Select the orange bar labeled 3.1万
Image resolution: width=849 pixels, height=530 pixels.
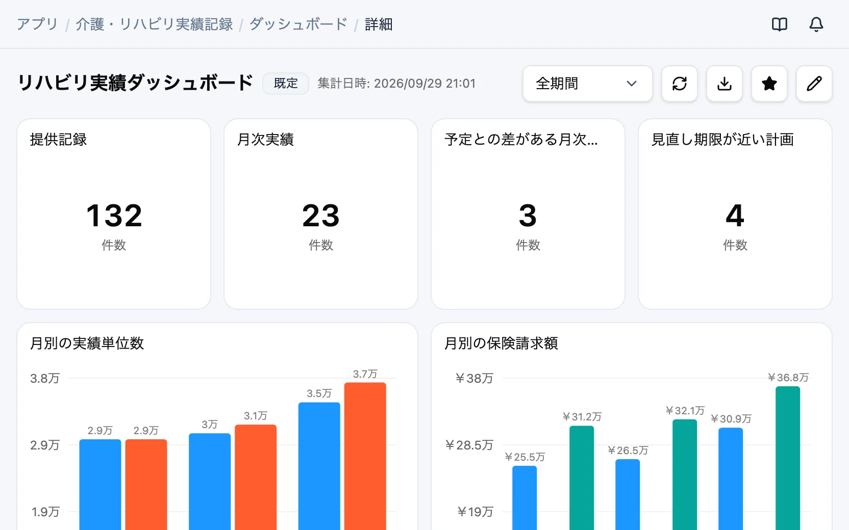[x=256, y=478]
